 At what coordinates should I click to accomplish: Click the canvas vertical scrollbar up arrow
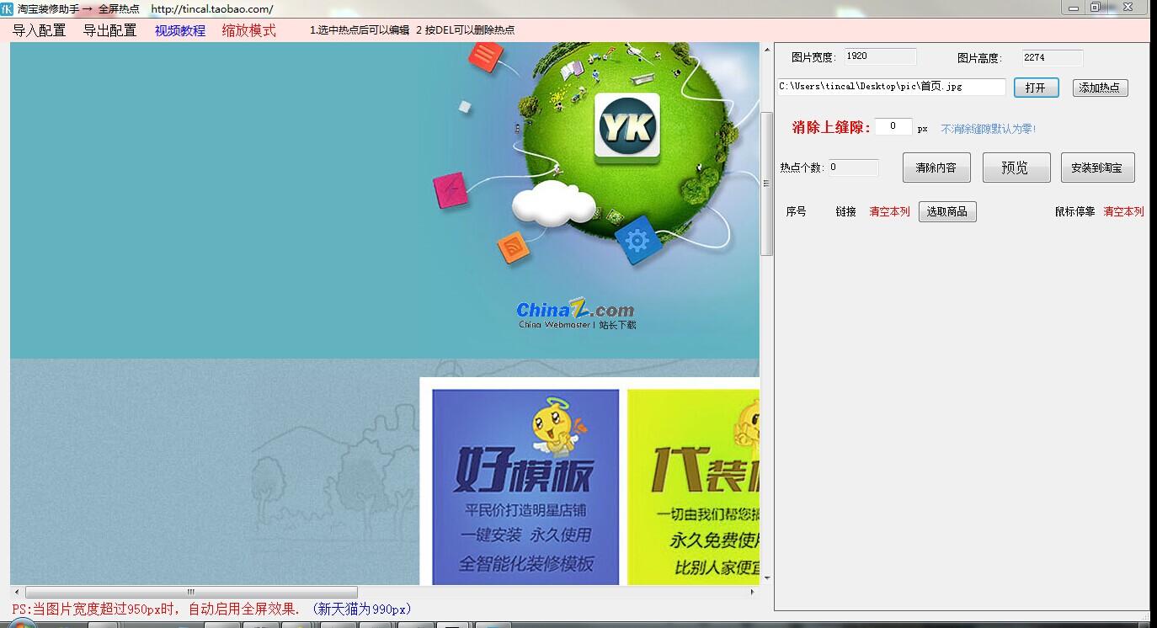tap(766, 50)
